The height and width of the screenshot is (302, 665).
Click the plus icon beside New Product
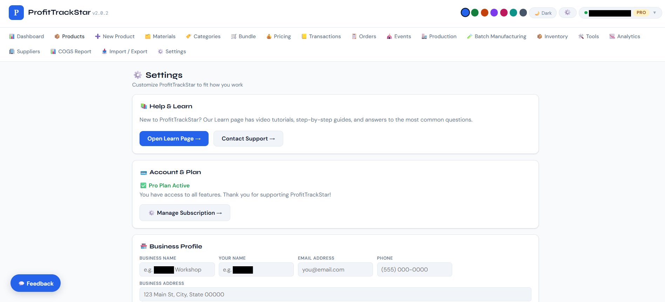point(98,36)
